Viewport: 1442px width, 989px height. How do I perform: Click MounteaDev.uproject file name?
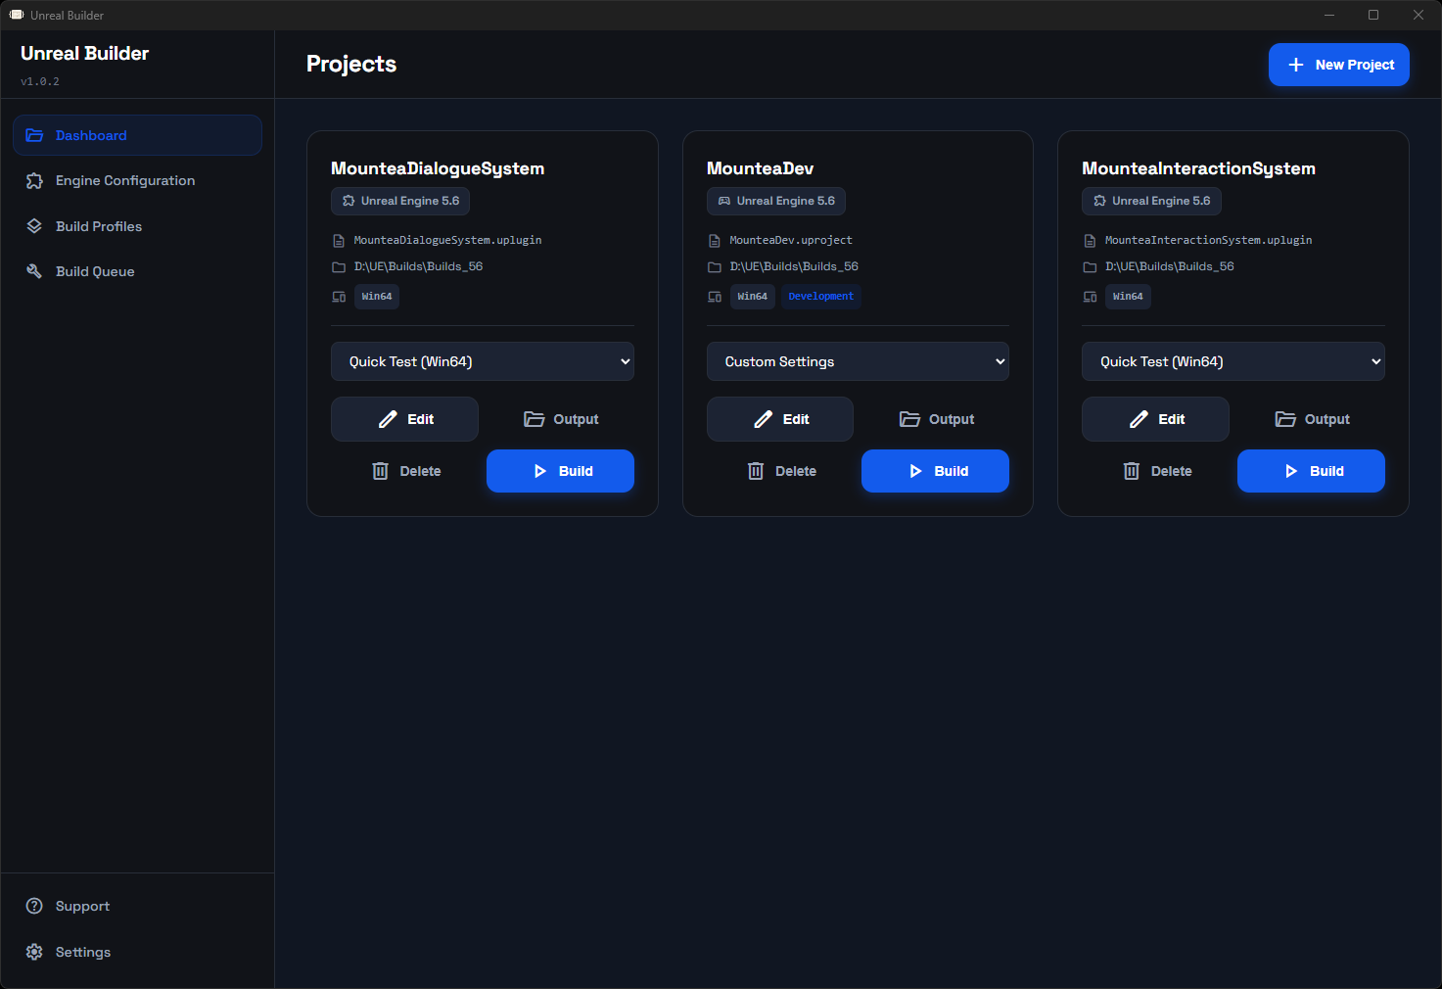[791, 240]
